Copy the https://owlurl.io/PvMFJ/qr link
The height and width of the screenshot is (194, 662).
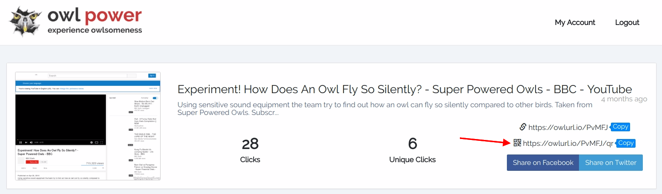pyautogui.click(x=626, y=143)
